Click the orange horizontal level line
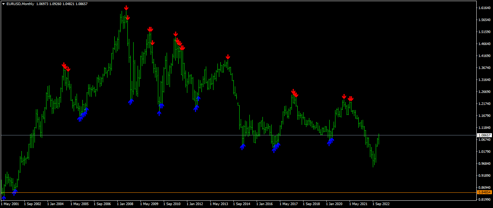This screenshot has width=493, height=208. 238,192
